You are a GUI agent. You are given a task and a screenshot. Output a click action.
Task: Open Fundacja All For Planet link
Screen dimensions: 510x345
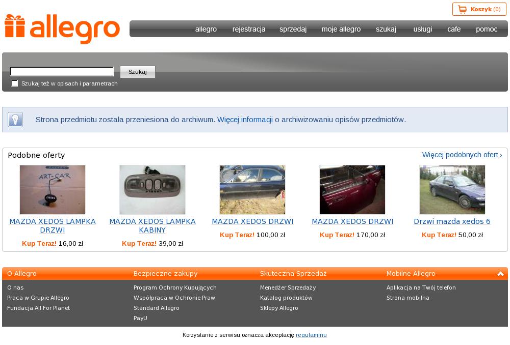pyautogui.click(x=38, y=308)
